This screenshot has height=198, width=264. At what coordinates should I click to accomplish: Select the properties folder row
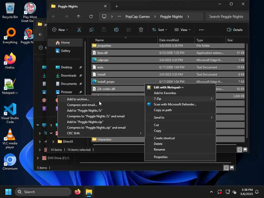point(168,46)
